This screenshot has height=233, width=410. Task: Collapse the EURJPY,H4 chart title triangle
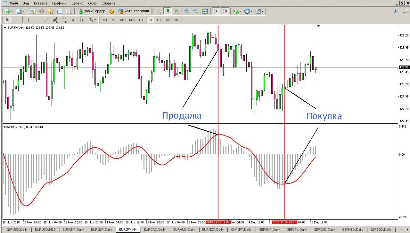5,27
